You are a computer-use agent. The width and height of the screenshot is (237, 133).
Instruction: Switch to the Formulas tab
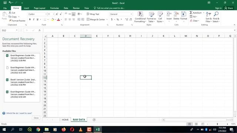click(54, 8)
